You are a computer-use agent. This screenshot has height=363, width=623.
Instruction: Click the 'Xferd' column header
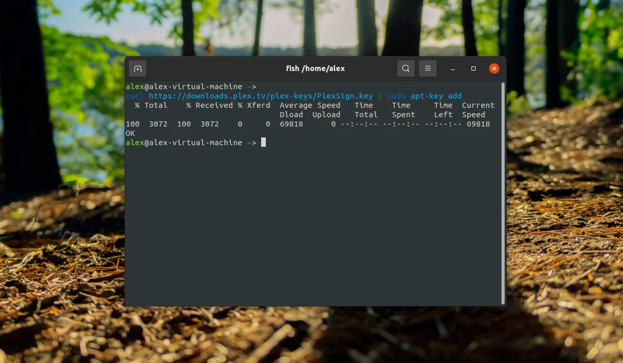click(259, 105)
